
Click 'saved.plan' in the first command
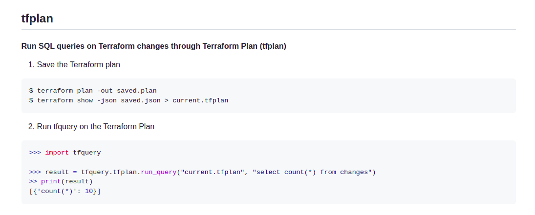pyautogui.click(x=137, y=91)
